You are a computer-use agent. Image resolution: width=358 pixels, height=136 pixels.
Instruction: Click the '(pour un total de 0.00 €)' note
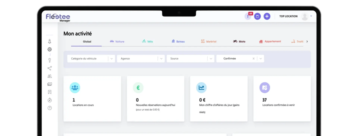pos(148,110)
